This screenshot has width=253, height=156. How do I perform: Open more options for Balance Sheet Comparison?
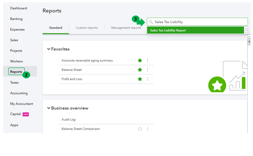click(x=148, y=129)
